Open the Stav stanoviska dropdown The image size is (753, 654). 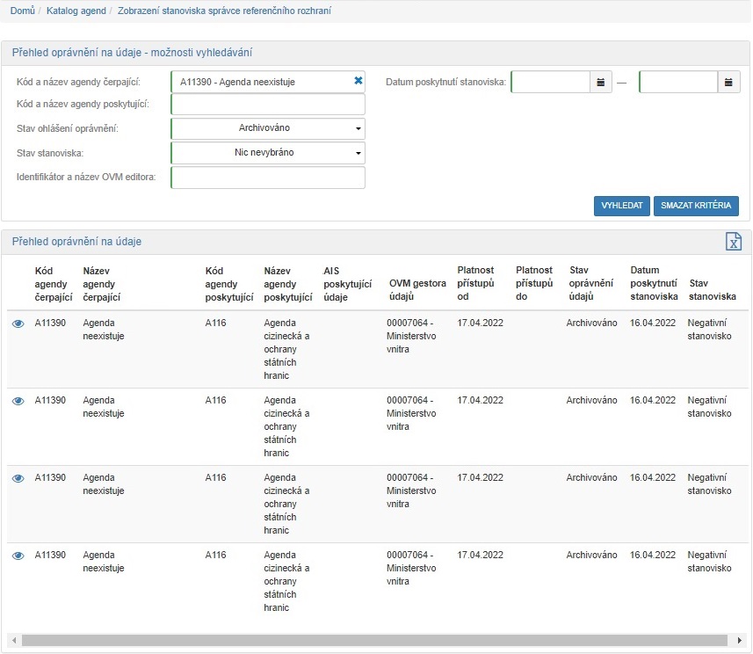[x=268, y=153]
